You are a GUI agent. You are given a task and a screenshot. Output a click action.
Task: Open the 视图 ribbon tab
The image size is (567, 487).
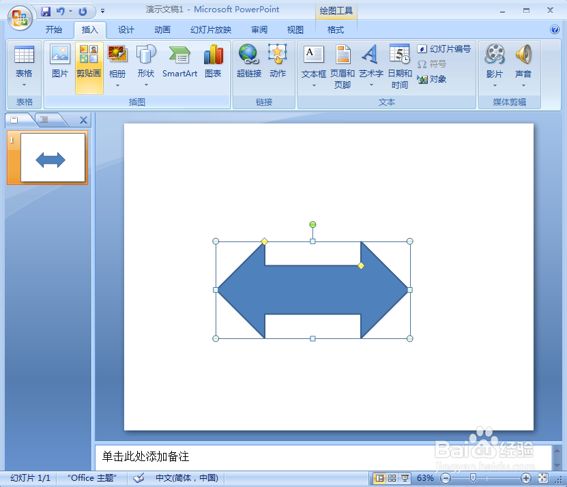(x=295, y=29)
